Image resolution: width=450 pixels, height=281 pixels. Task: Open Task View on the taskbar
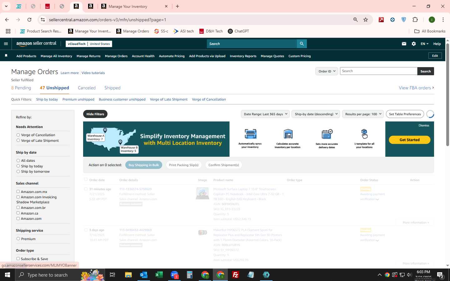pos(112,275)
